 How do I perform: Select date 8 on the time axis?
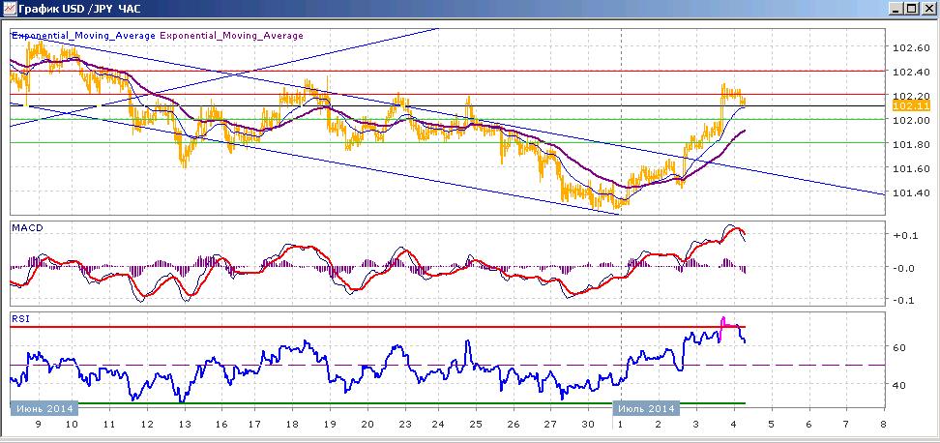[x=884, y=425]
